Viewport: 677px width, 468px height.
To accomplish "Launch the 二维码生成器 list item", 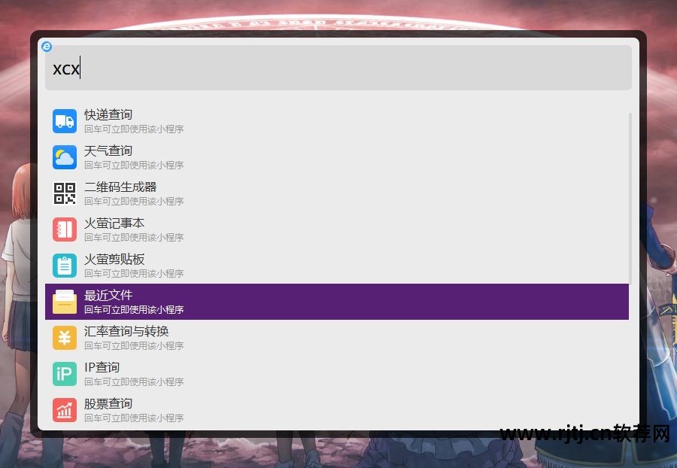I will (x=226, y=193).
